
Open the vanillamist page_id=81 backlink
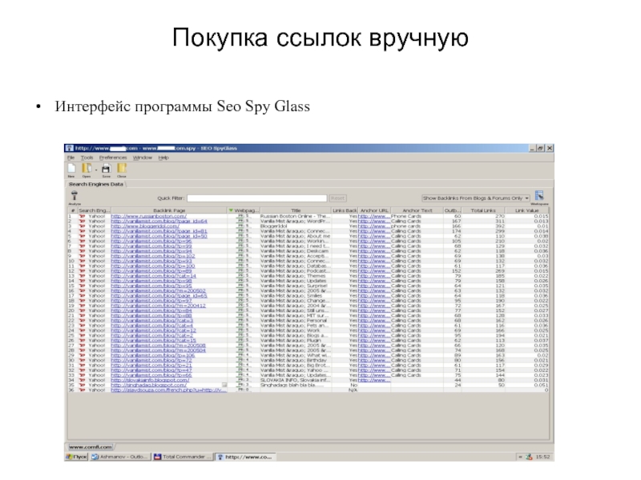[x=159, y=231]
